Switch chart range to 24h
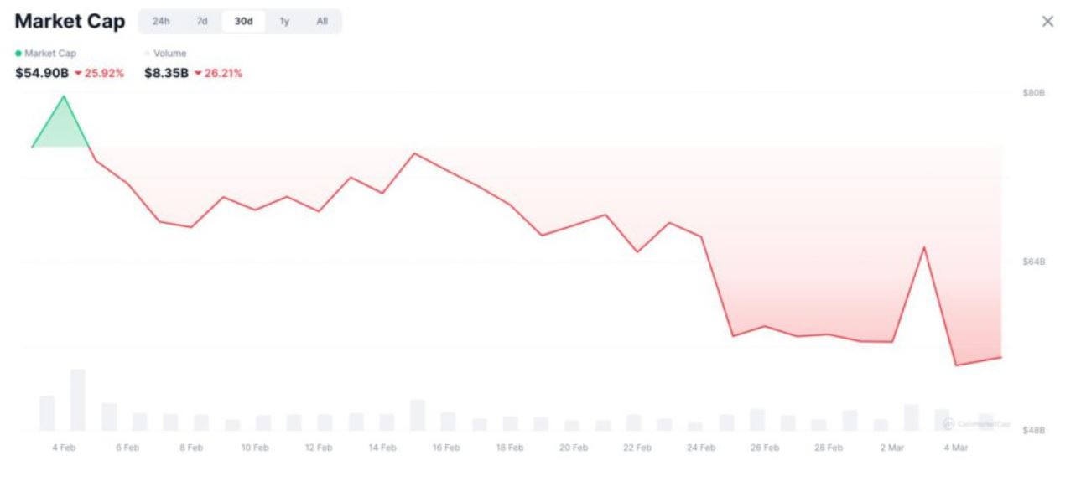The image size is (1081, 492). click(161, 22)
